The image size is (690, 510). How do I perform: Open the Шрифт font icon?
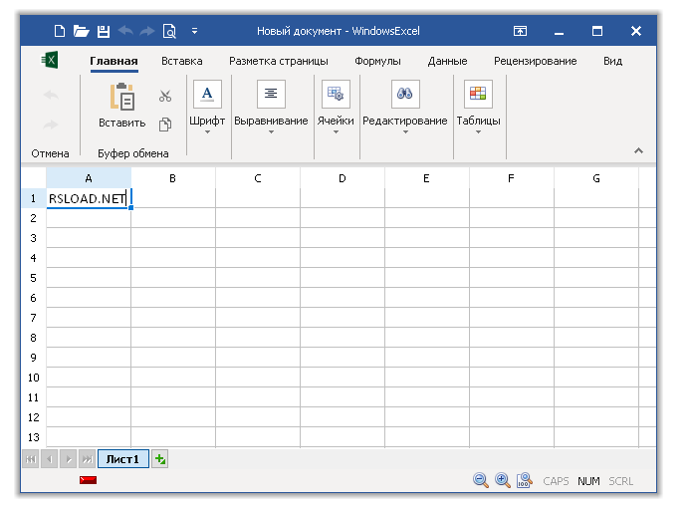207,94
